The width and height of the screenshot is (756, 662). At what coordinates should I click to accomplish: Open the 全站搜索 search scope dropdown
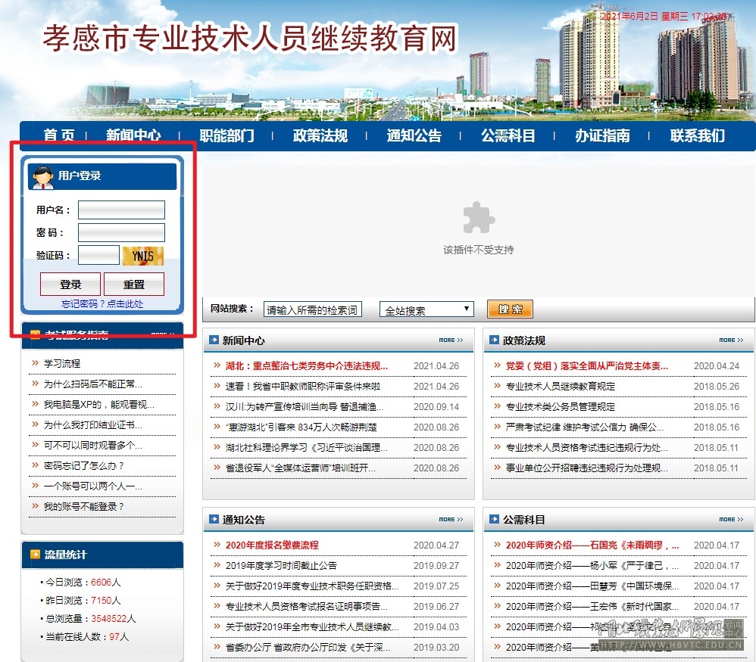tap(426, 309)
